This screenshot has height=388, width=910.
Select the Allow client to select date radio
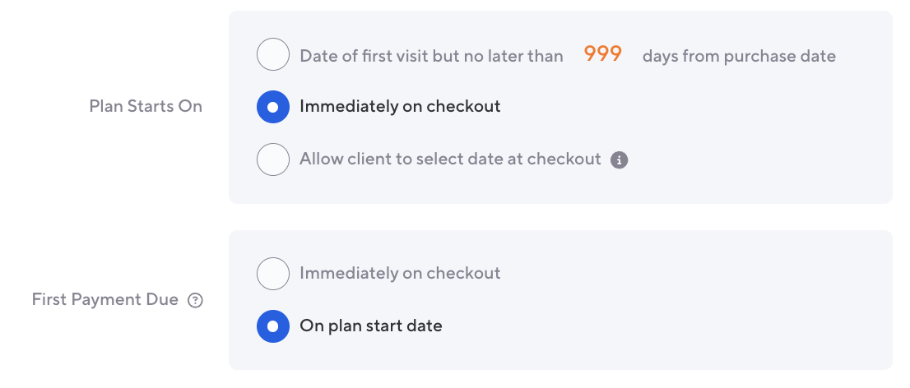[x=273, y=159]
